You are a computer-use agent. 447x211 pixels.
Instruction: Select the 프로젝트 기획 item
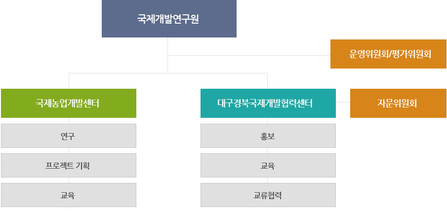point(69,166)
